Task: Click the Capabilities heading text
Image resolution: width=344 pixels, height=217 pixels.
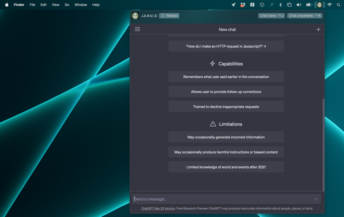Action: coord(230,64)
